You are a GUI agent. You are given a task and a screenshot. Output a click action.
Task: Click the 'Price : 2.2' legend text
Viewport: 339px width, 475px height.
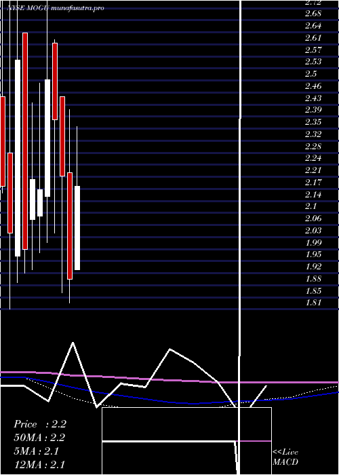click(40, 424)
